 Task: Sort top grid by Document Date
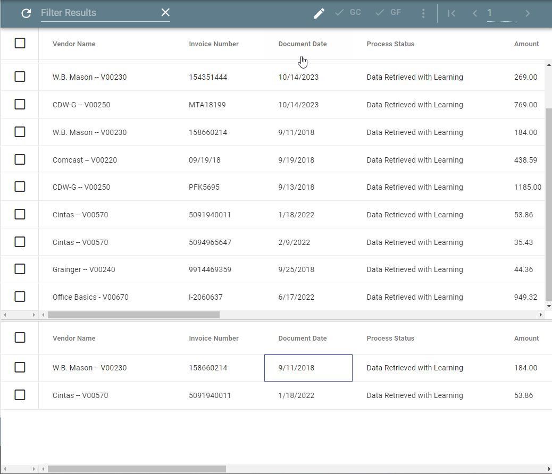302,44
